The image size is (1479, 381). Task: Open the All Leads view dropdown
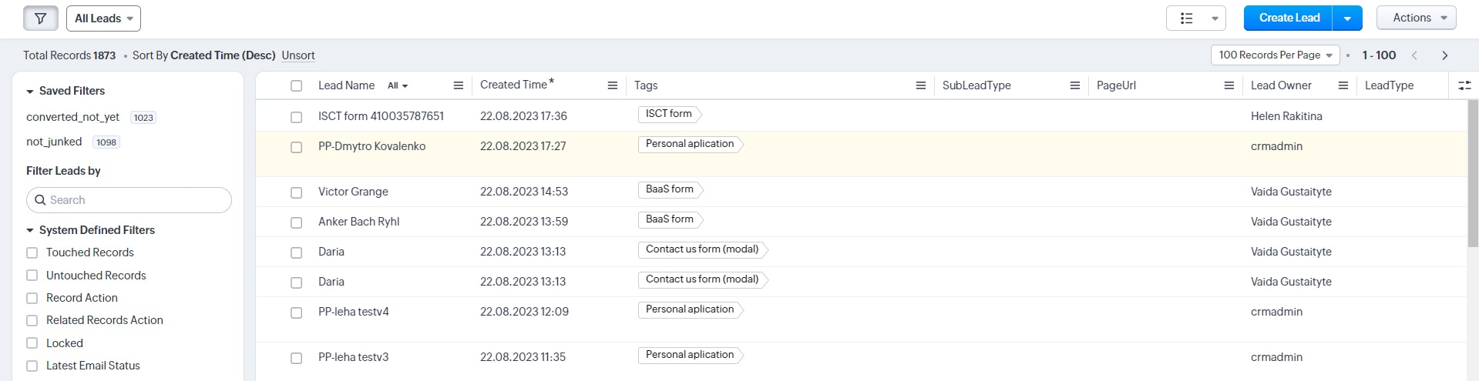103,18
